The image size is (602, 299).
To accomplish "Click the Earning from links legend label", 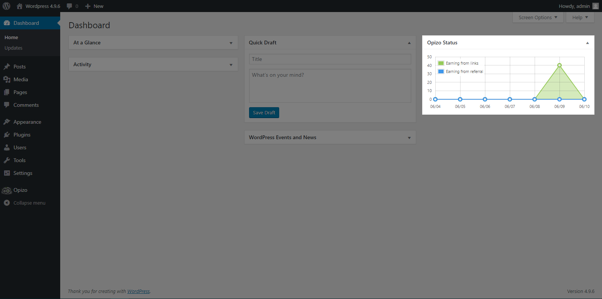I will click(x=462, y=63).
